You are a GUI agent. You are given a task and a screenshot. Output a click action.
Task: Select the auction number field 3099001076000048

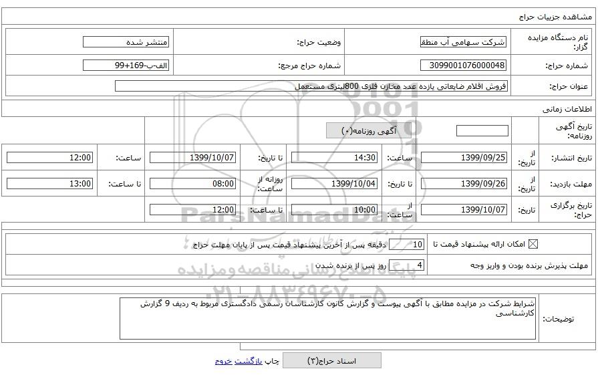coord(464,66)
